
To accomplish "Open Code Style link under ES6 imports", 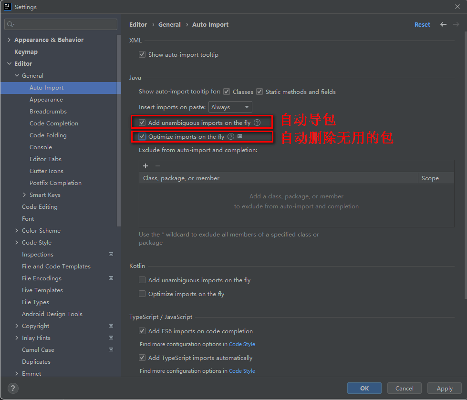I will click(242, 344).
